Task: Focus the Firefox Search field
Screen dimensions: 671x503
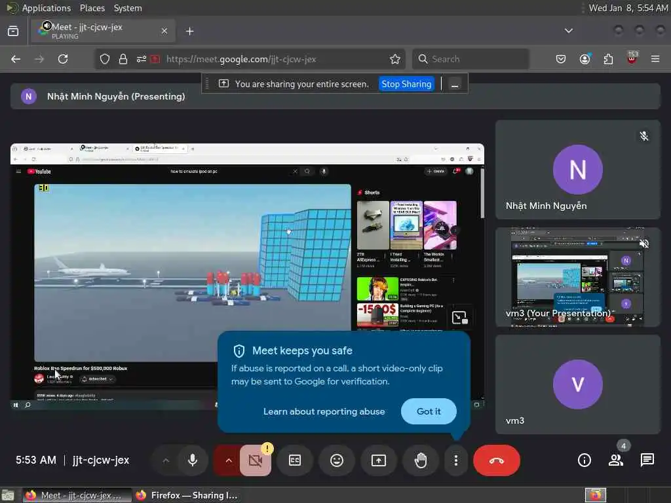Action: click(470, 59)
